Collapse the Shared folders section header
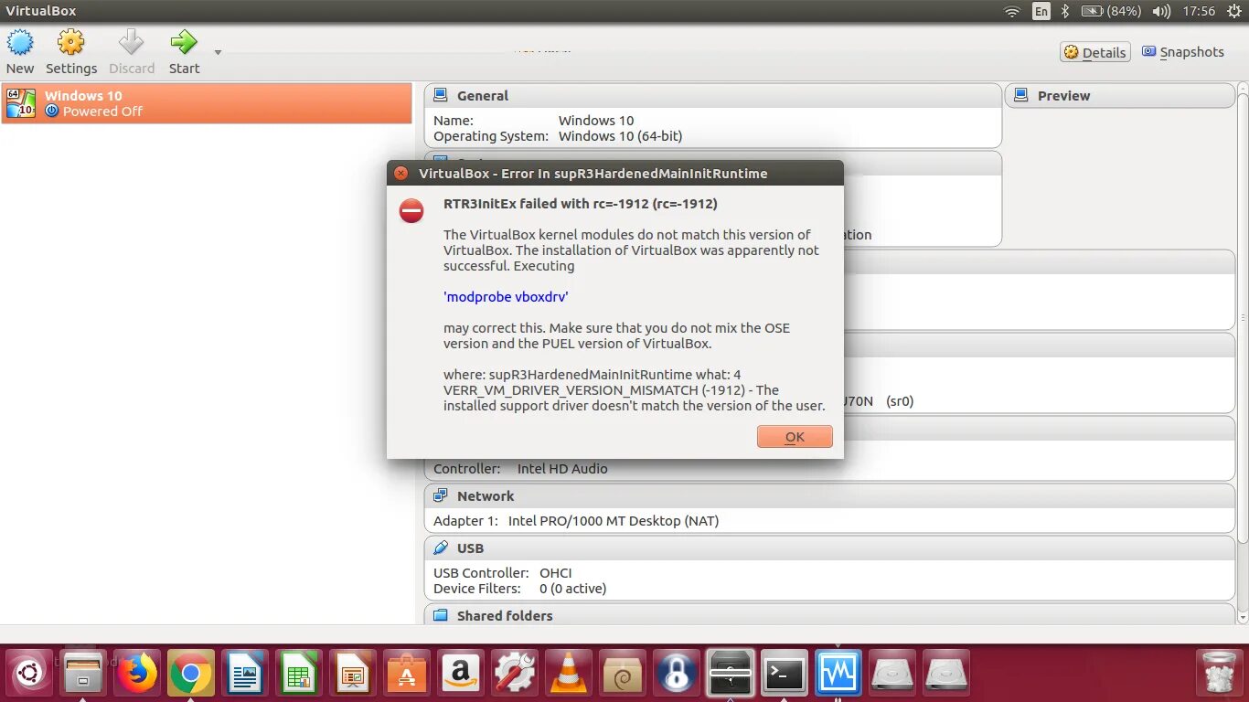Image resolution: width=1249 pixels, height=702 pixels. coord(830,615)
